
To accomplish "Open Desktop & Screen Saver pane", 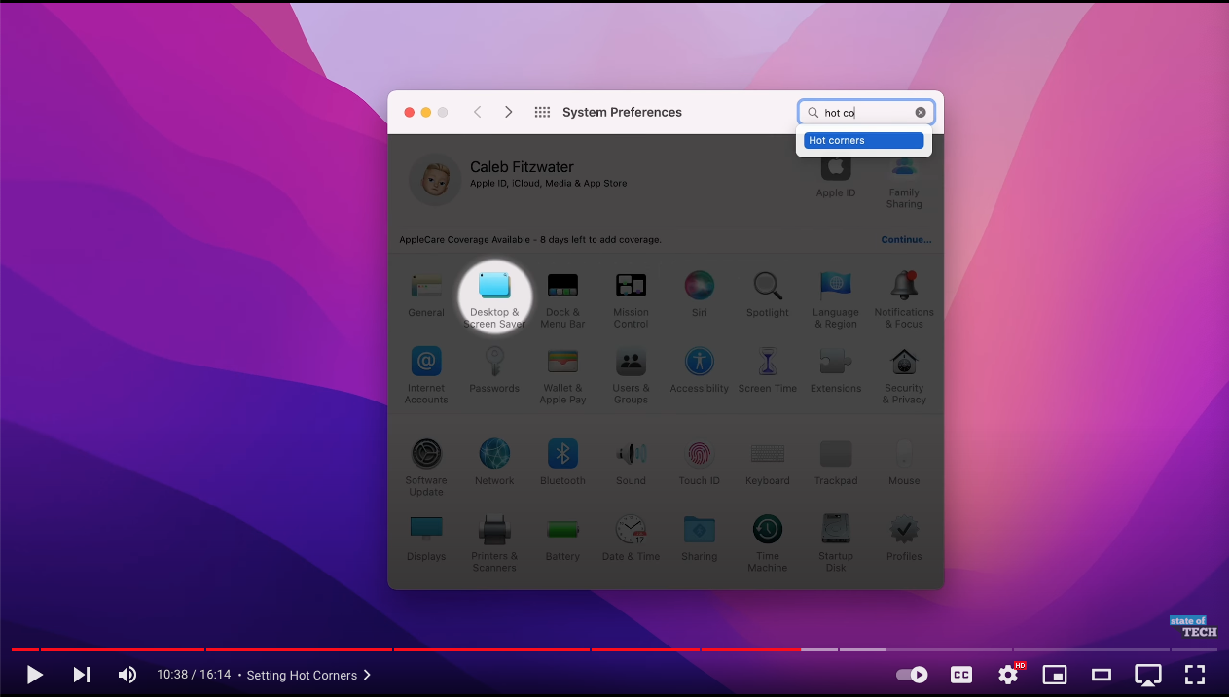I will [x=494, y=286].
